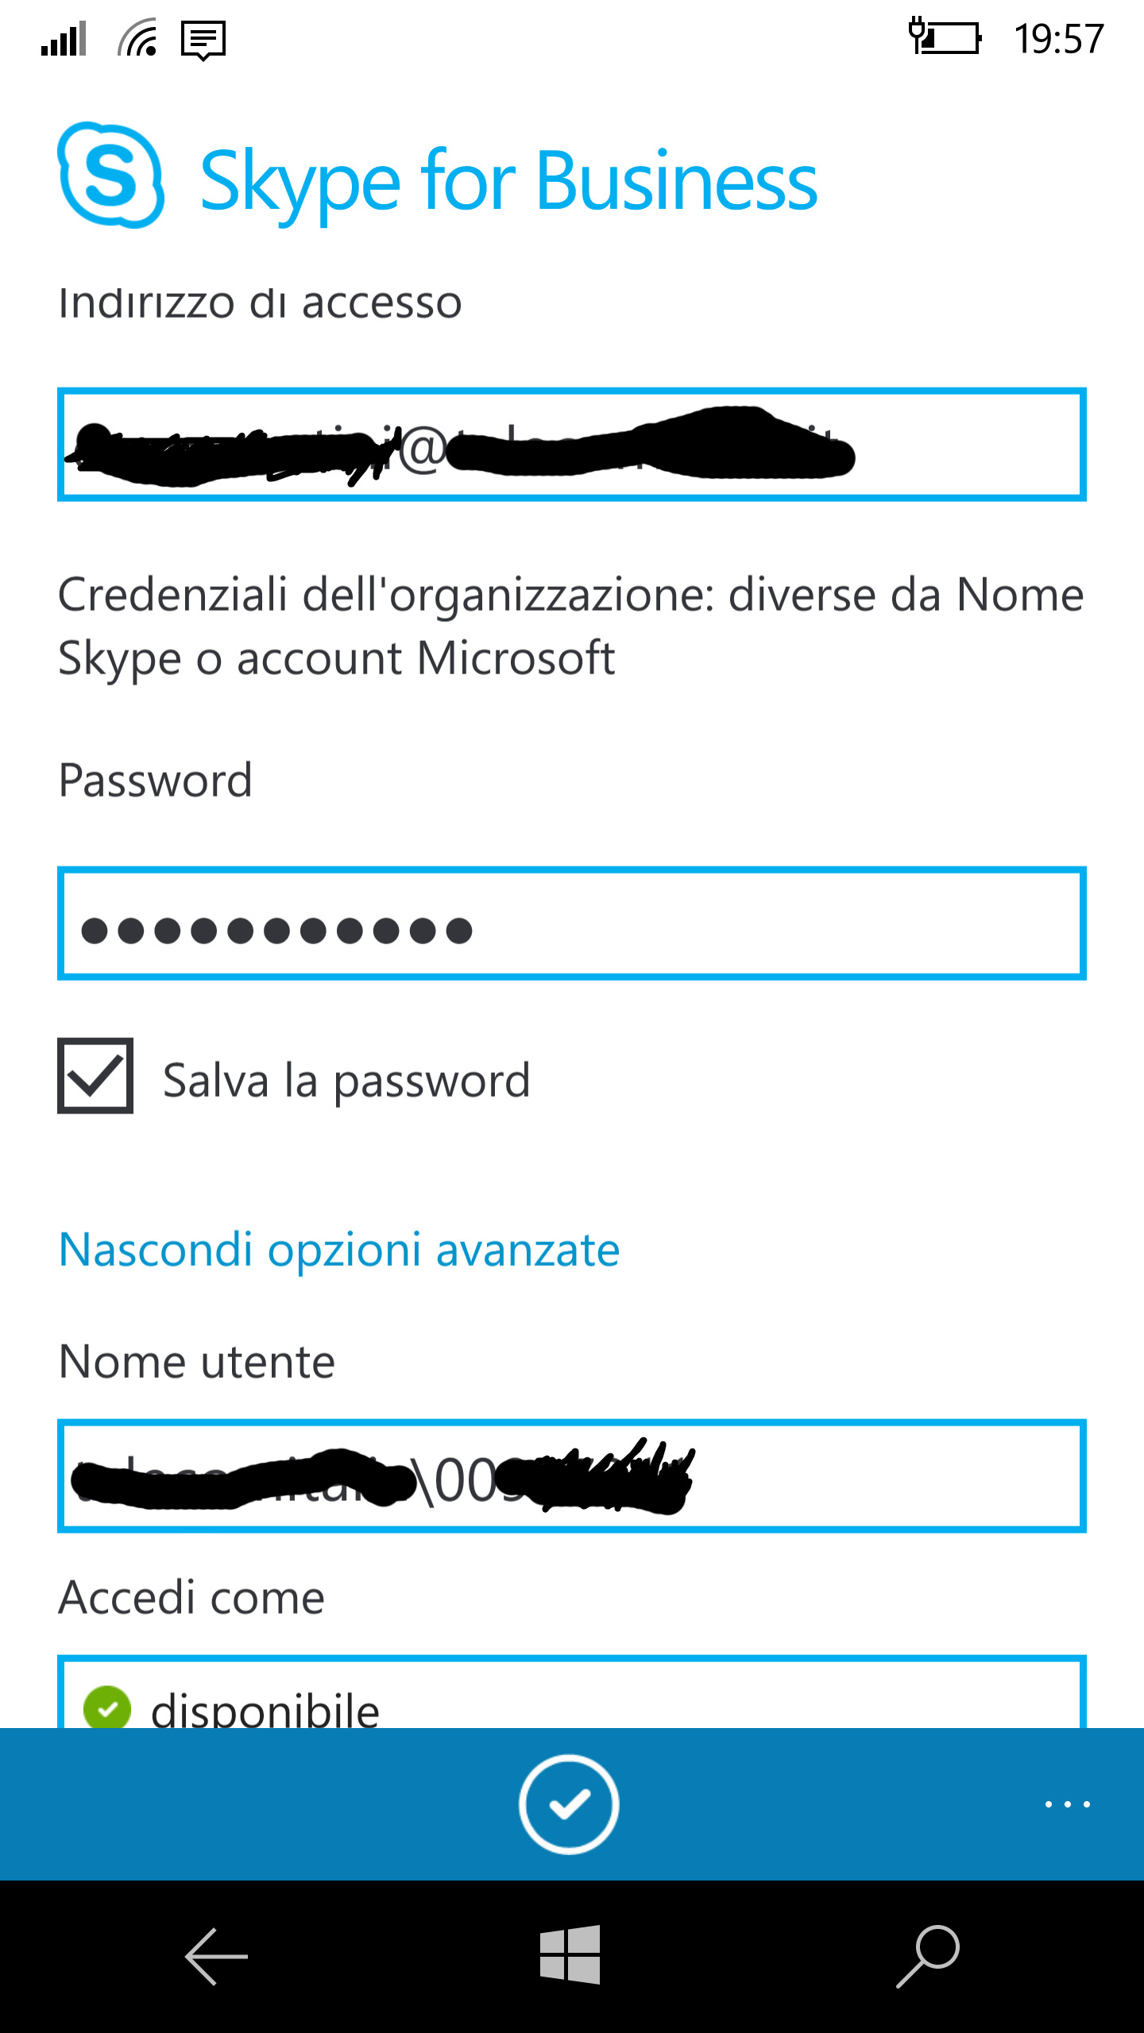Tap the Salva la password label

click(x=346, y=1081)
